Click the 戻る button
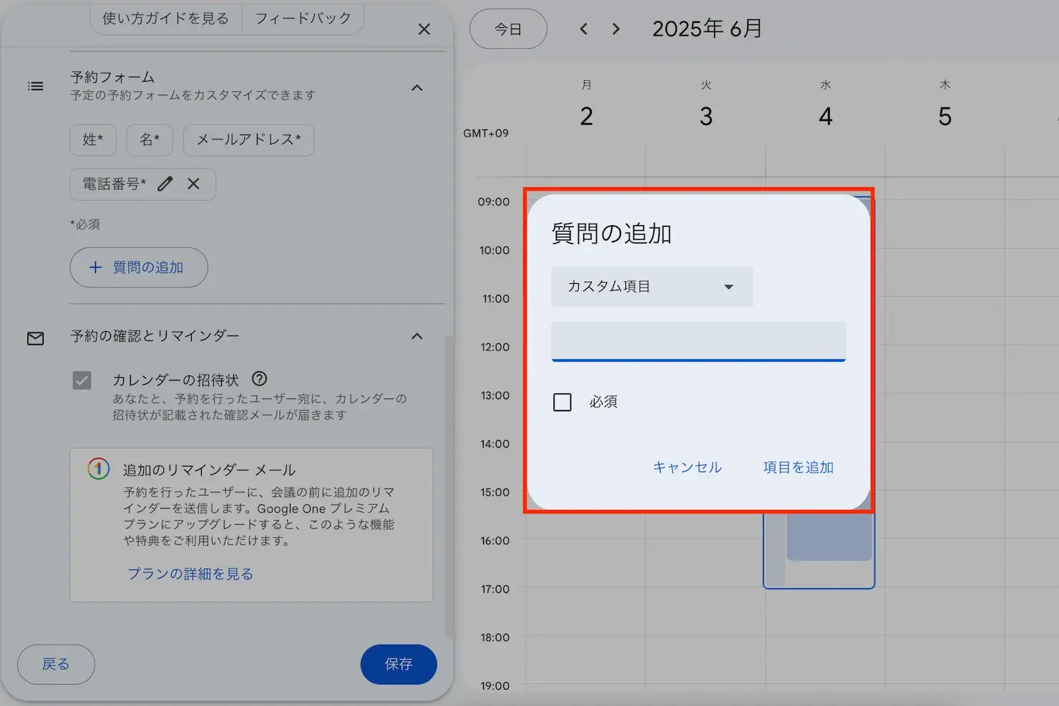Screen dimensions: 1059x706 coord(56,665)
